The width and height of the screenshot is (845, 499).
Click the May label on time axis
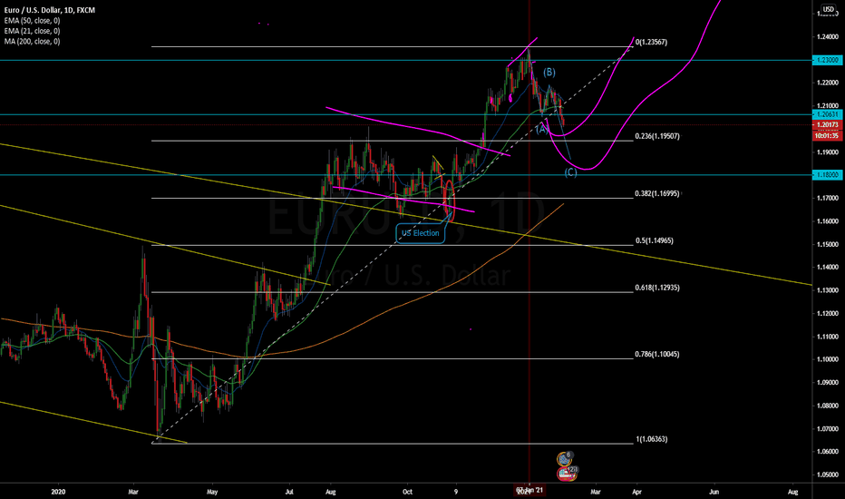click(x=212, y=492)
